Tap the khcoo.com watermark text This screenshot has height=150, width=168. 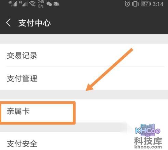[x=148, y=147]
